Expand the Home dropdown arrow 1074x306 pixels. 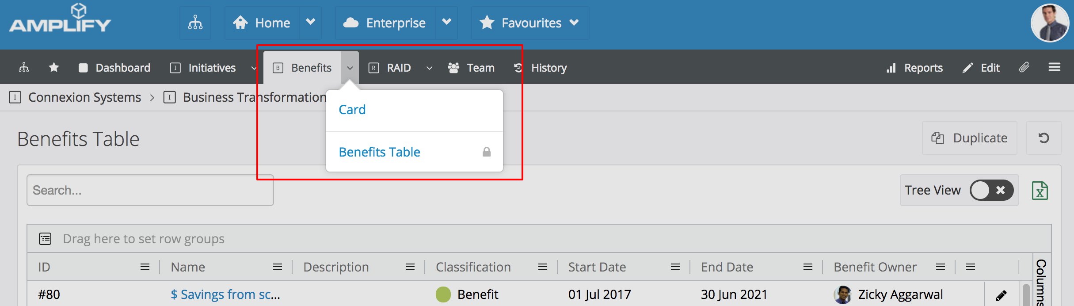tap(311, 22)
